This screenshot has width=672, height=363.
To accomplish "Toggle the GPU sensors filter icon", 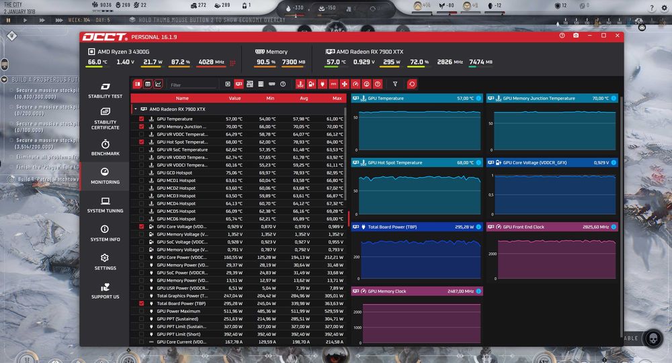I will click(x=239, y=84).
